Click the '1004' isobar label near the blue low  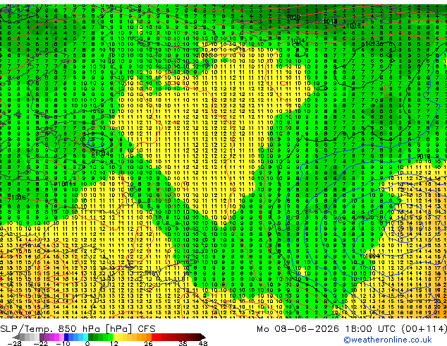[372, 256]
